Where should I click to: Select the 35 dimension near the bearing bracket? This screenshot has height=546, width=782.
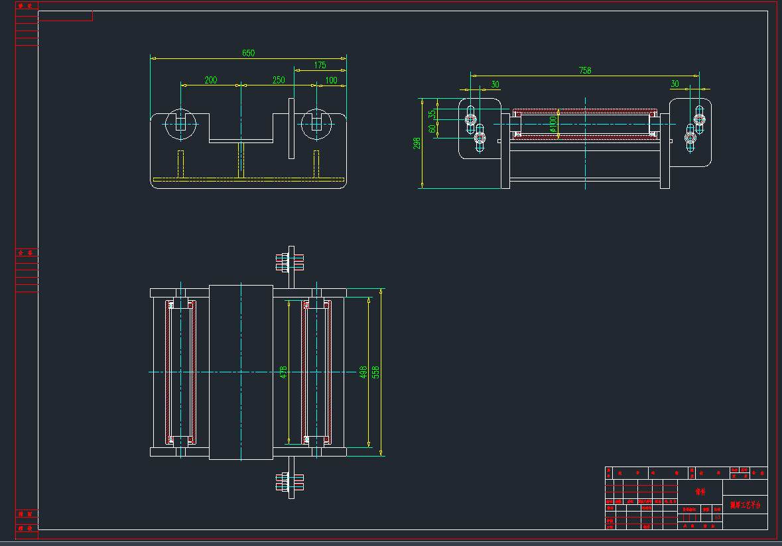click(431, 113)
